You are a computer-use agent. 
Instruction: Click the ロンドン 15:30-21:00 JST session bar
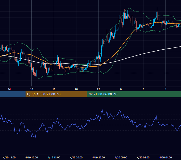[x=56, y=94]
